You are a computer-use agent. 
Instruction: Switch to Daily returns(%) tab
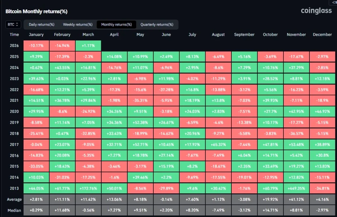point(42,24)
